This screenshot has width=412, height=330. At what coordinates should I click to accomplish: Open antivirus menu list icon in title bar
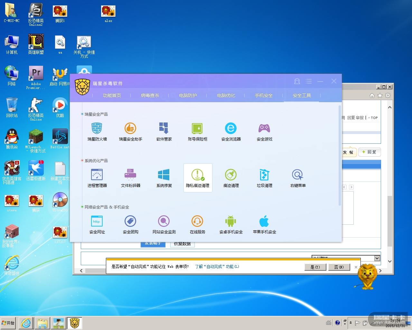click(x=309, y=82)
